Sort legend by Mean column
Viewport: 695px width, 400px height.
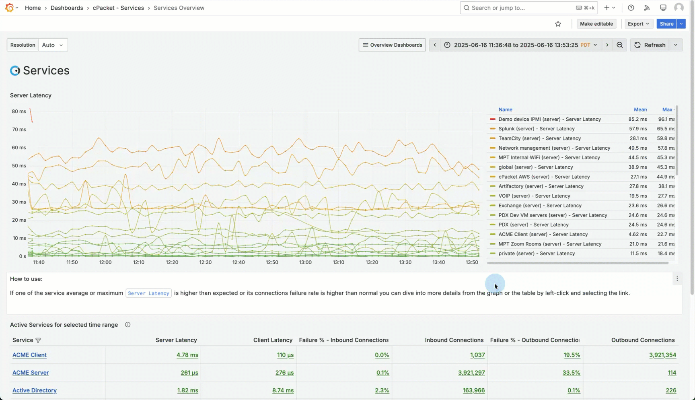[640, 109]
